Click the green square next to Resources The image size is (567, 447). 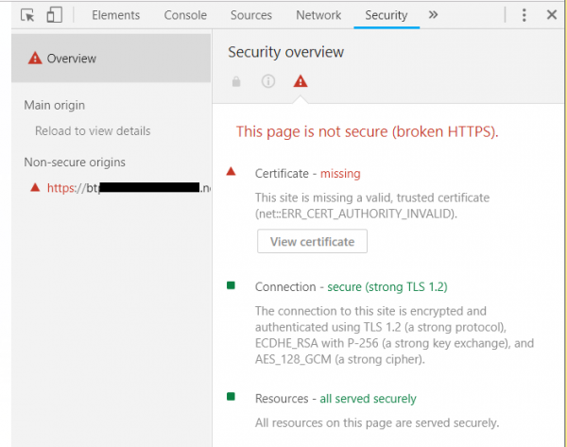[232, 398]
